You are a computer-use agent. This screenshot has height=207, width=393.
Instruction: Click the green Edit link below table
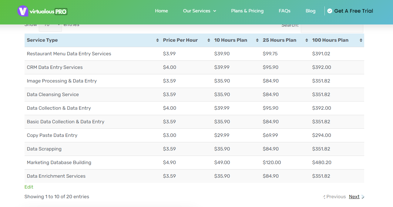click(29, 187)
